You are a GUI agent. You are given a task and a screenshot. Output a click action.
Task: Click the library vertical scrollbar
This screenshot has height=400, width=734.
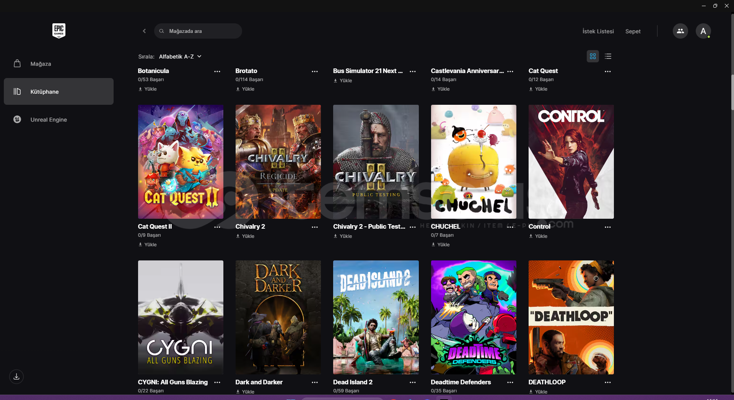pos(732,92)
